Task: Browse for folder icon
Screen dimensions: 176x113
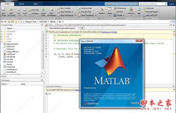Action: pos(12,22)
